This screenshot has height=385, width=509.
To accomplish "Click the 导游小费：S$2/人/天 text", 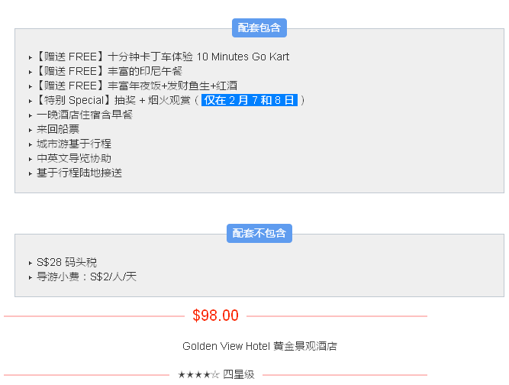I will 86,277.
